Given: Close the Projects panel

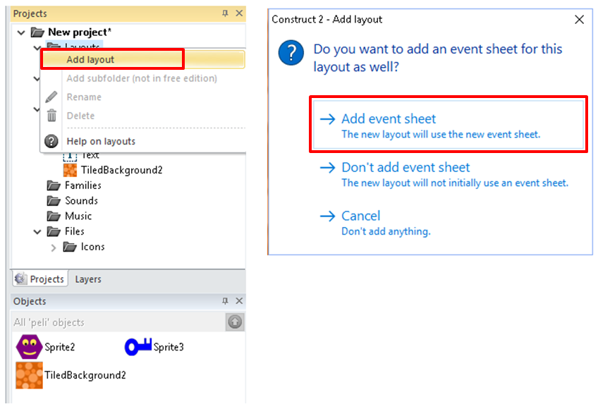Looking at the screenshot, I should 239,13.
